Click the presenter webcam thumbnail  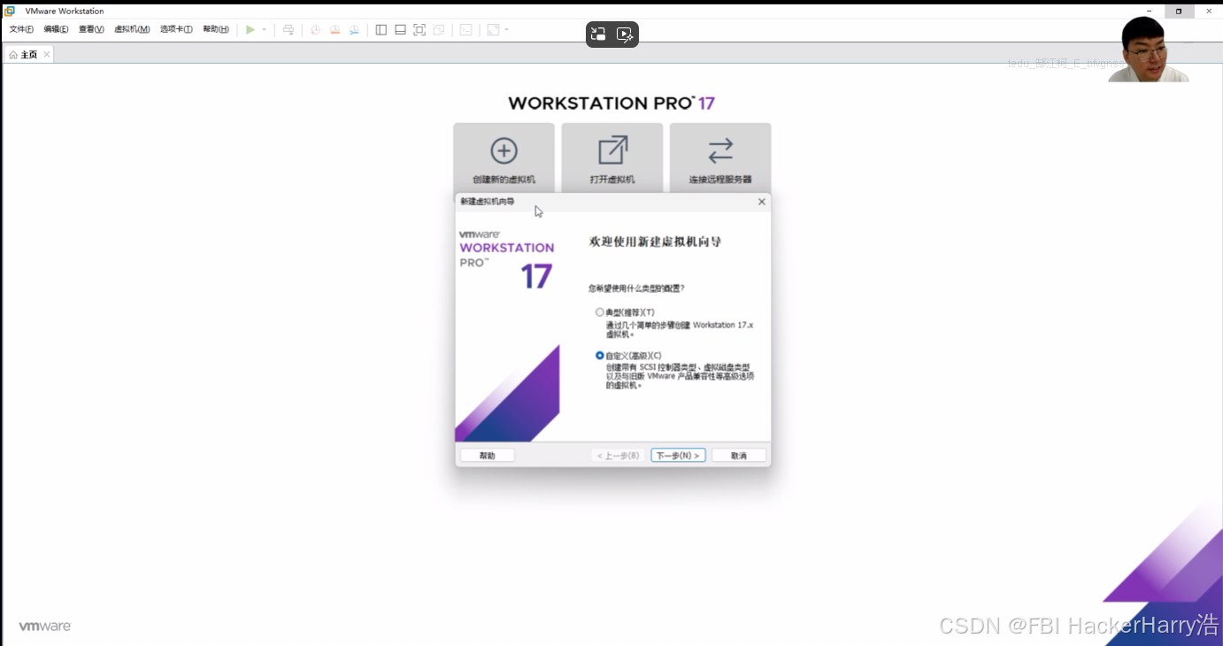coord(1149,50)
